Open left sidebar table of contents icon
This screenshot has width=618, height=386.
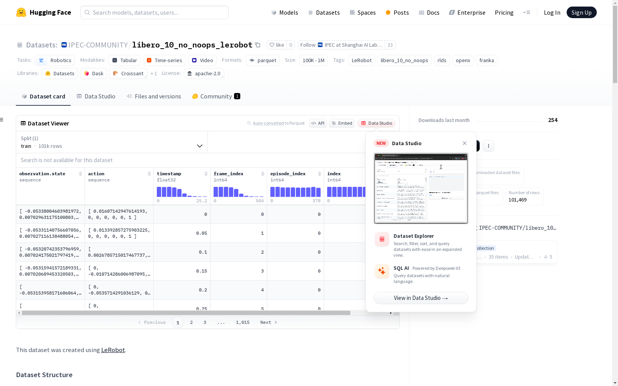(x=2, y=120)
